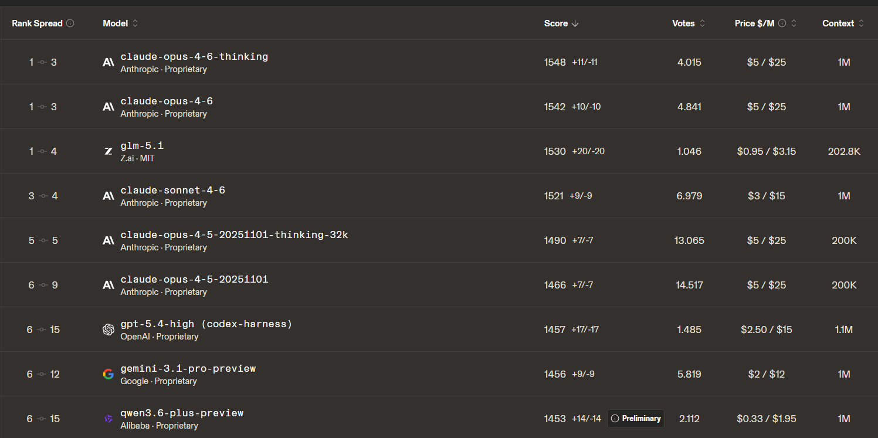Click the info icon next to Price $/M

coord(782,23)
